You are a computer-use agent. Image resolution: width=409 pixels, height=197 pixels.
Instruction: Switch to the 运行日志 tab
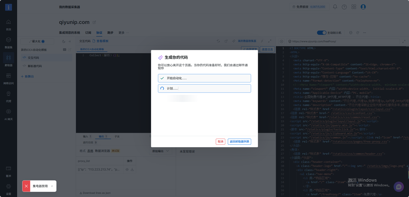click(90, 142)
